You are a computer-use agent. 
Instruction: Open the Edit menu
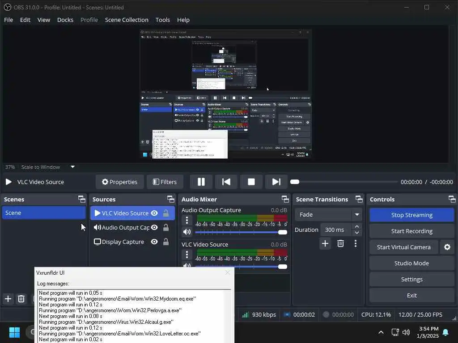tap(25, 20)
